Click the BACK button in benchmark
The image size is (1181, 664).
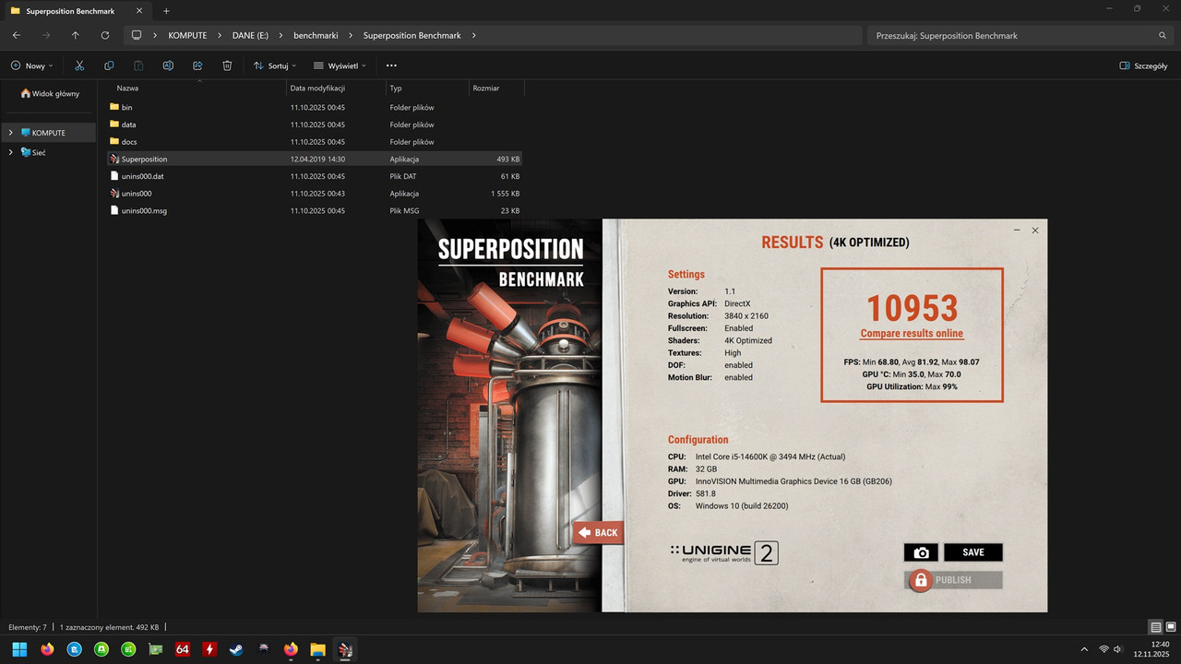click(x=598, y=532)
